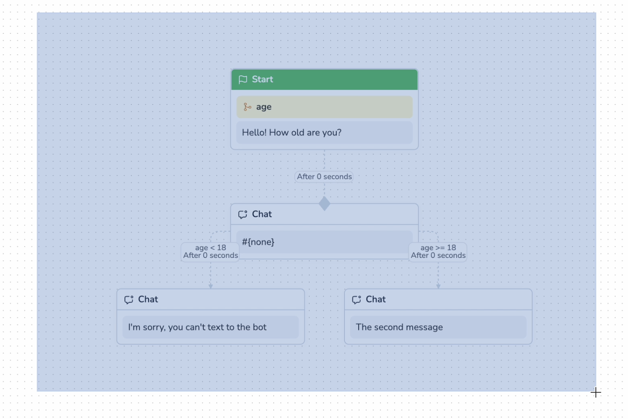Click the chat icon of the sorry-message node
Image resolution: width=628 pixels, height=419 pixels.
tap(129, 299)
